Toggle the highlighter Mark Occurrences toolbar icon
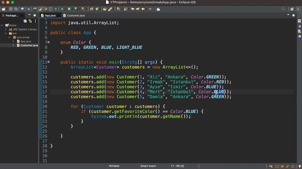This screenshot has width=302, height=169. point(40,9)
